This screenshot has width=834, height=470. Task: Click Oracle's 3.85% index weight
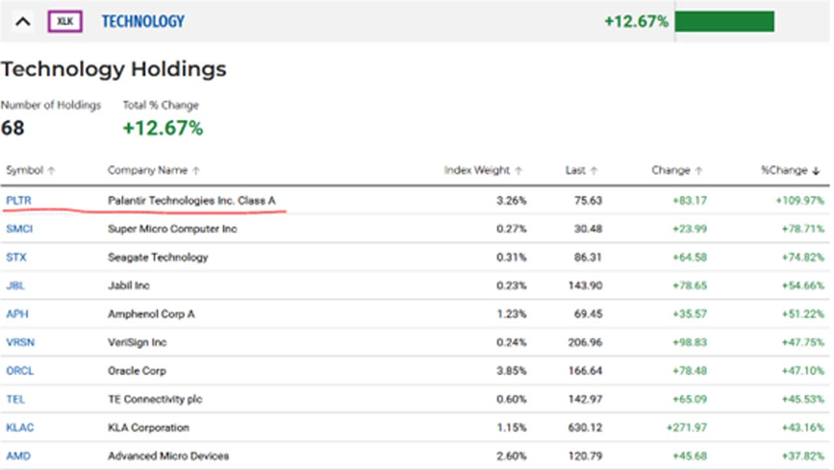[511, 371]
